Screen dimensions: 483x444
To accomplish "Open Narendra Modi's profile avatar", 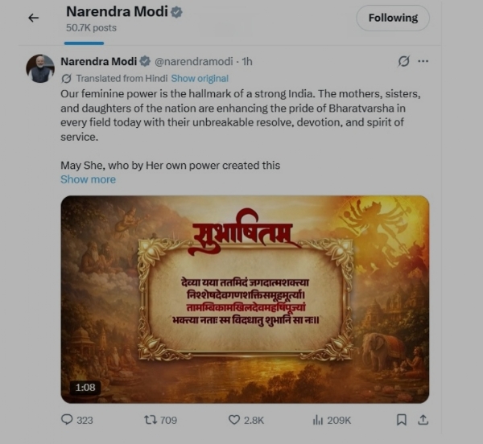I will [40, 69].
